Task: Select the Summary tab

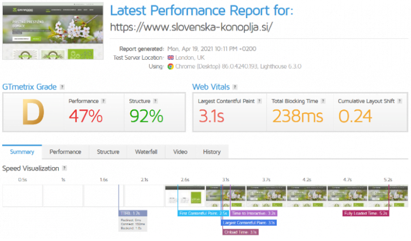Action: pyautogui.click(x=22, y=152)
